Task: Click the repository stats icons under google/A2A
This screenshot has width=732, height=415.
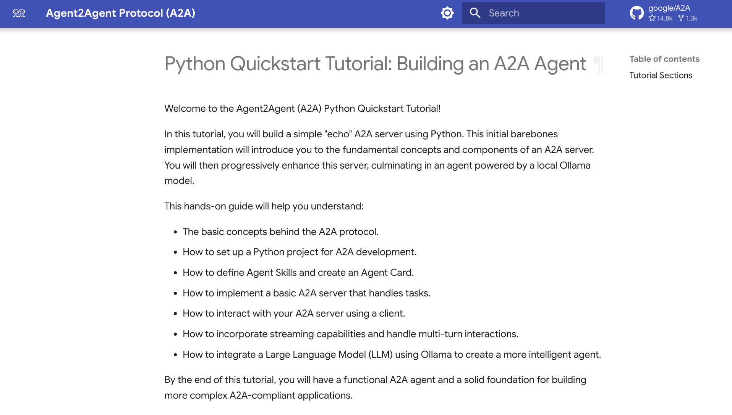Action: coord(667,18)
